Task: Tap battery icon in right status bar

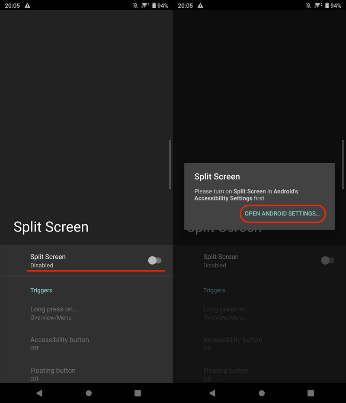Action: tap(327, 6)
